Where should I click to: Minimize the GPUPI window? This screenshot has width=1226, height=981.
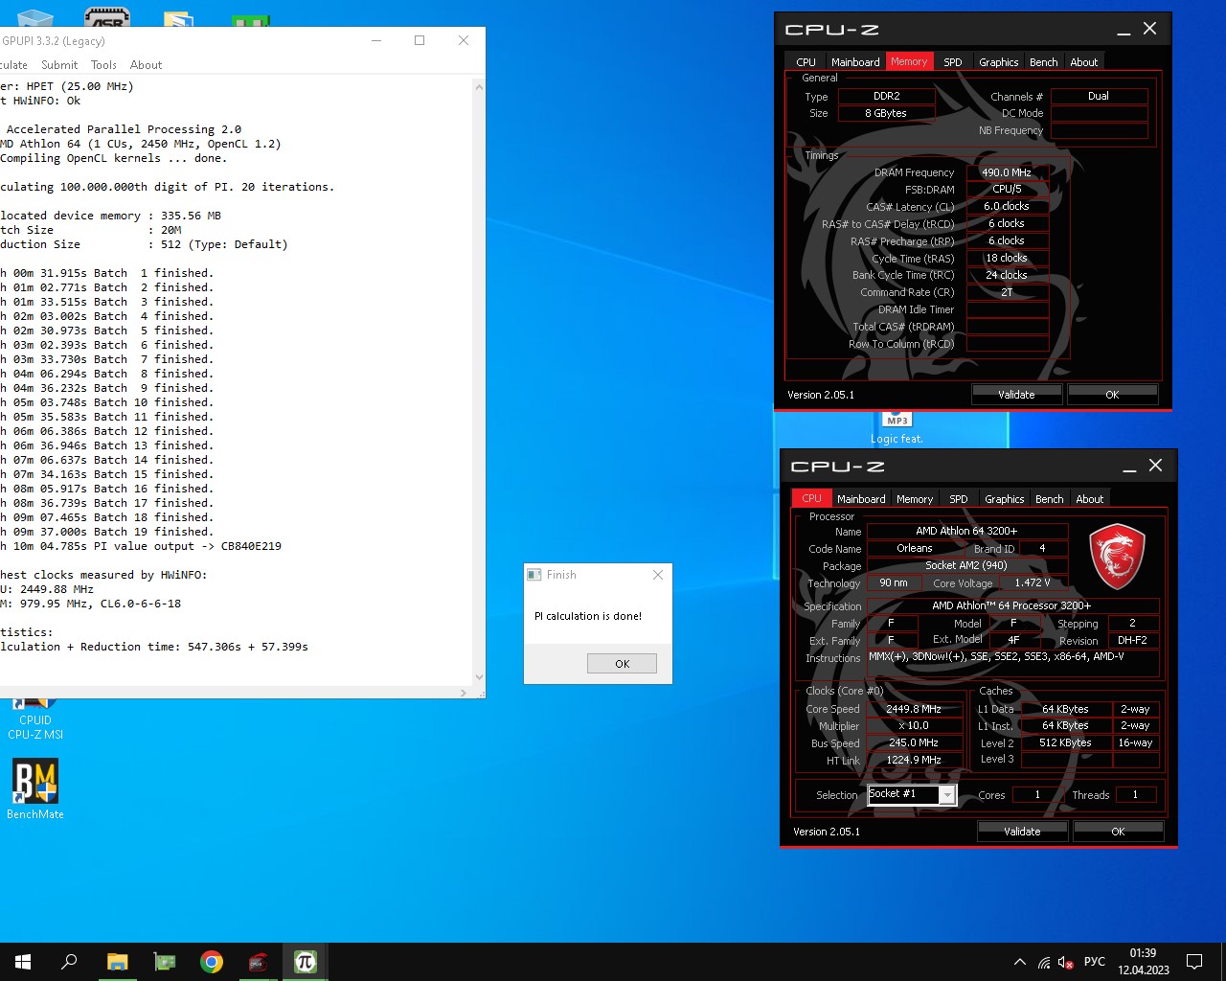[x=376, y=40]
